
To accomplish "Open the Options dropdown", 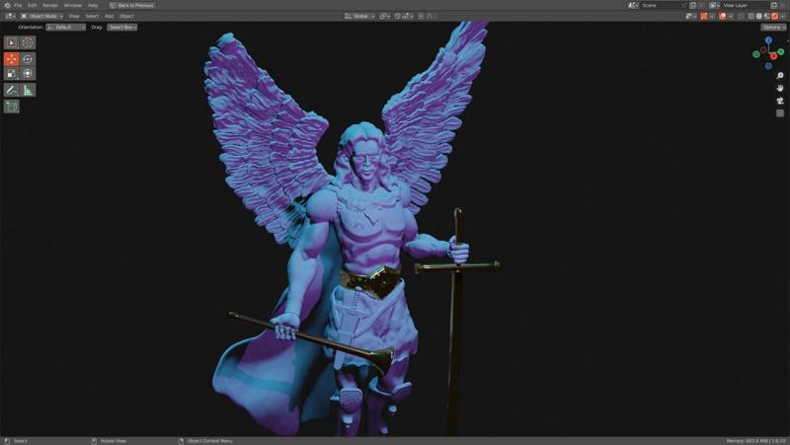I will coord(773,28).
